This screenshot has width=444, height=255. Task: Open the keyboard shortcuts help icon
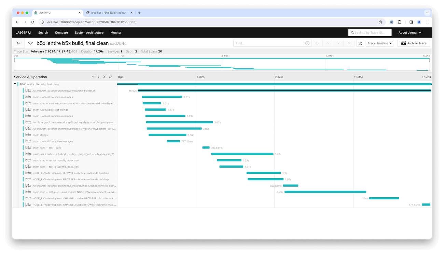point(360,43)
